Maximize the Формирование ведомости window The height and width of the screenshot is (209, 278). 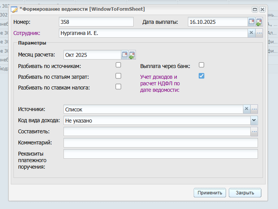pos(255,9)
